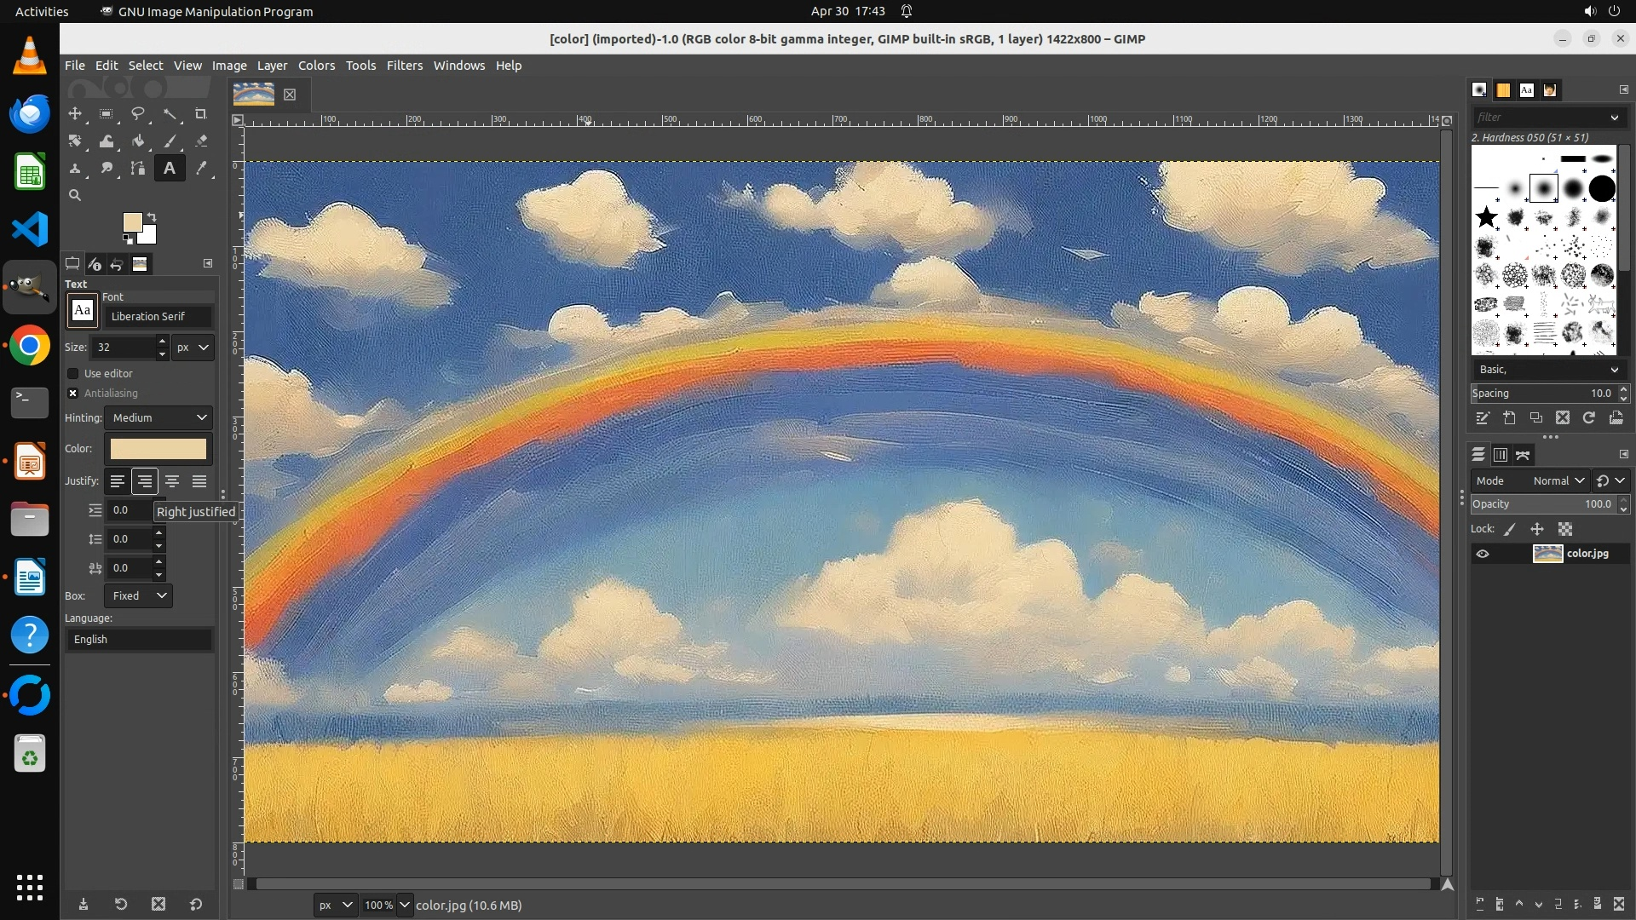Select the Free Select lasso tool
Screen dimensions: 1636x920
[138, 114]
